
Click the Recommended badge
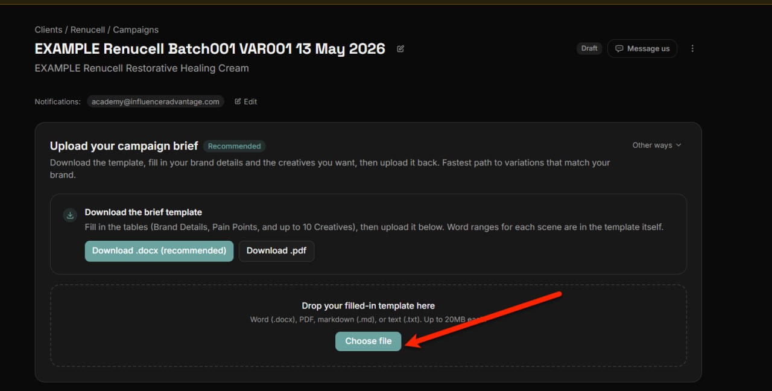[x=234, y=146]
